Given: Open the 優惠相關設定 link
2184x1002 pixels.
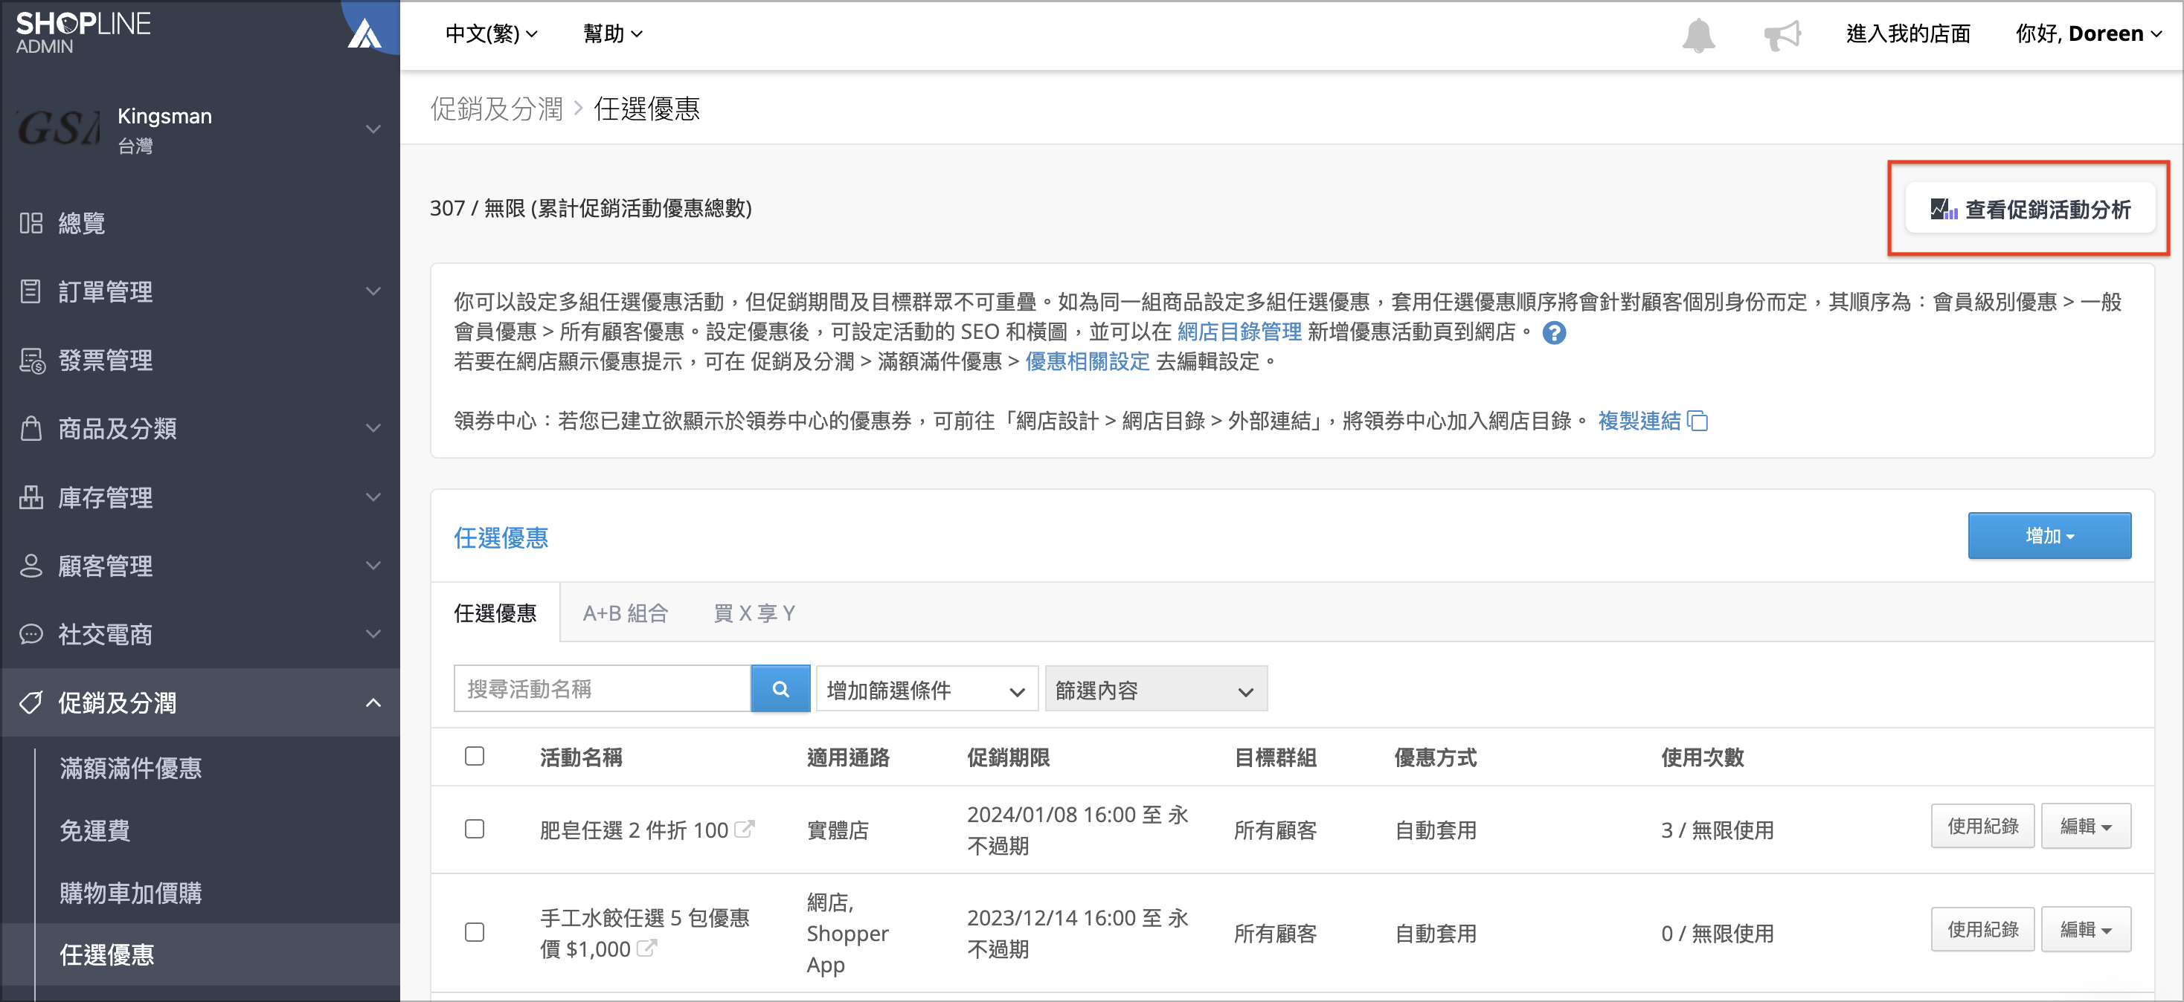Looking at the screenshot, I should click(x=1087, y=362).
